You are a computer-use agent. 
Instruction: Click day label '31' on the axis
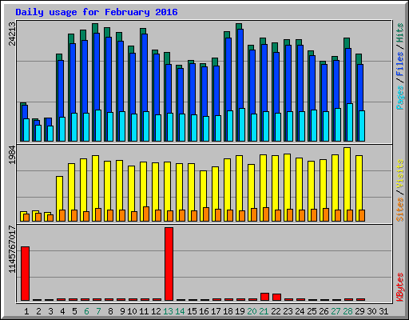click(x=383, y=311)
